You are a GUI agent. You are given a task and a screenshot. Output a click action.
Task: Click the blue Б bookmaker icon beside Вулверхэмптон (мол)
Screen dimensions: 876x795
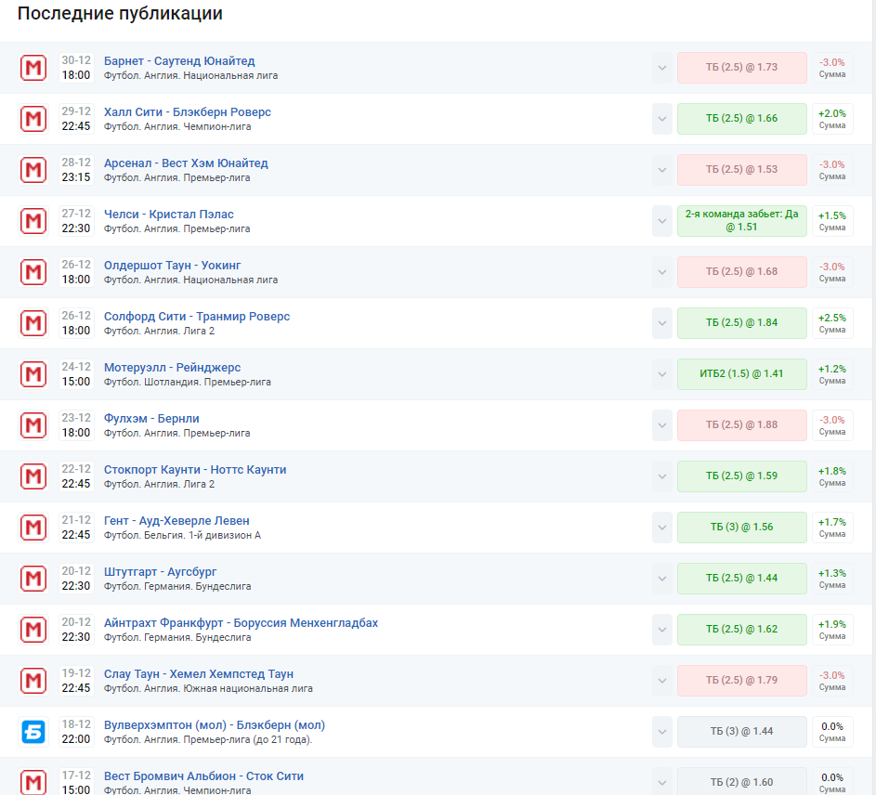point(33,732)
